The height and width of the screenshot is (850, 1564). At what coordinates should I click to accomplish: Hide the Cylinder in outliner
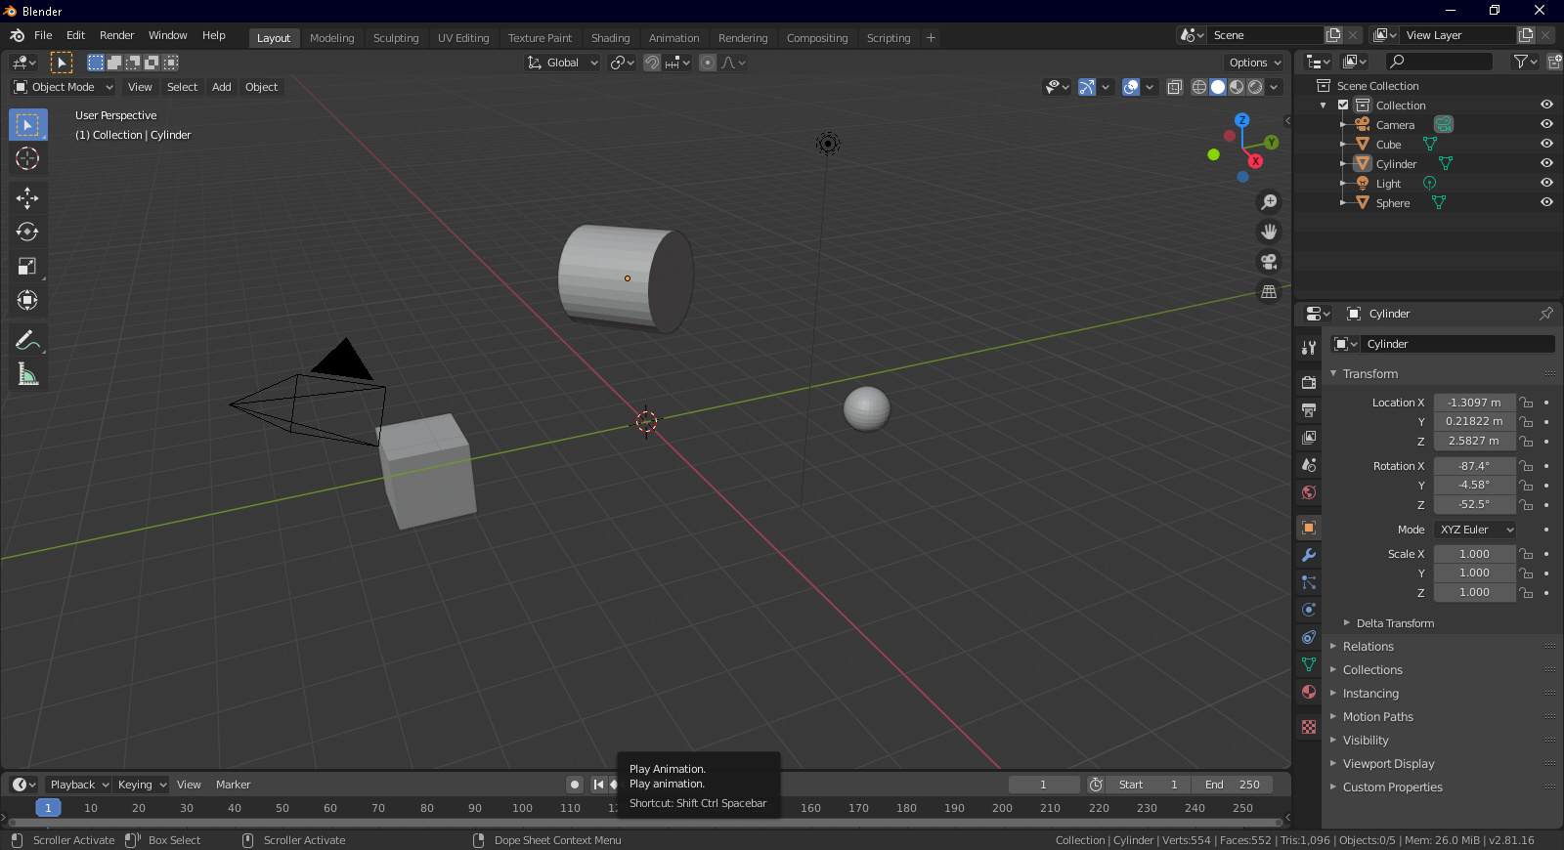(1546, 163)
